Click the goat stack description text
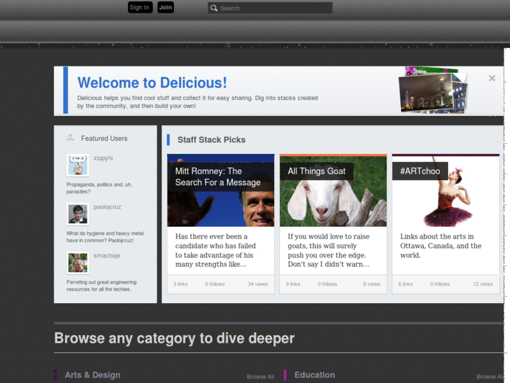This screenshot has width=510, height=383. point(328,250)
